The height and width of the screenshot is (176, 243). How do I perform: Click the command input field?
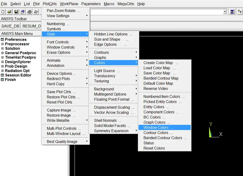[156, 12]
